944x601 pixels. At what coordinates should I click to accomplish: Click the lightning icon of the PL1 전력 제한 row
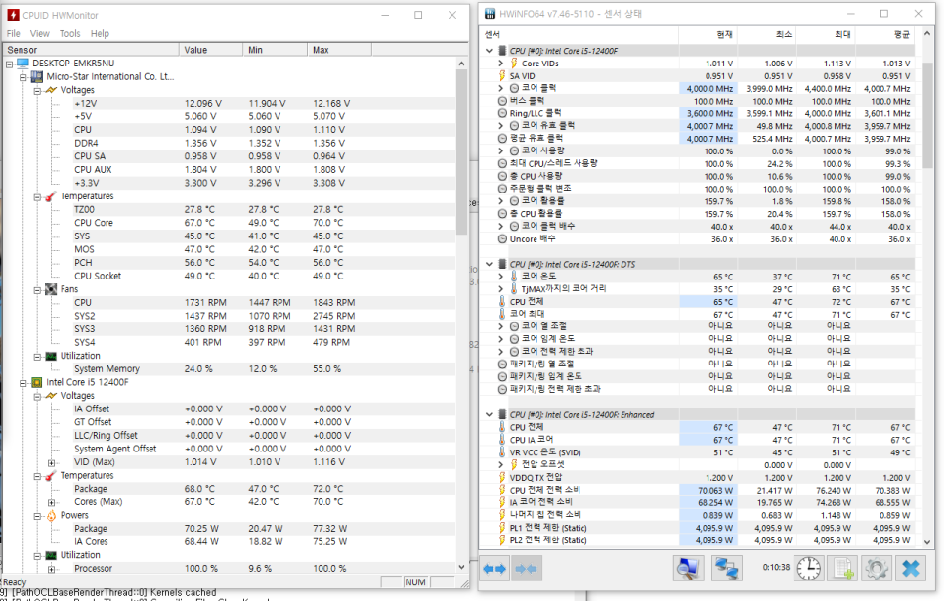click(x=502, y=527)
